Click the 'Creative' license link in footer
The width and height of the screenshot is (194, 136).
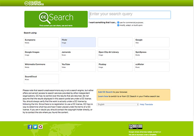coord(153,135)
